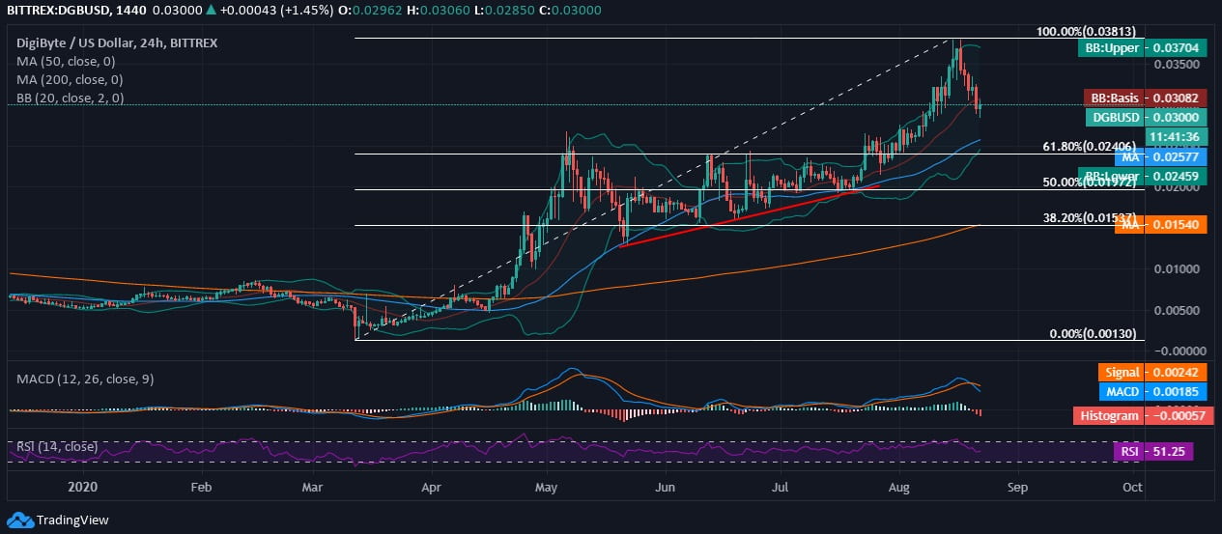Click the purple RSI 51.25 label
The width and height of the screenshot is (1222, 534).
1153,451
